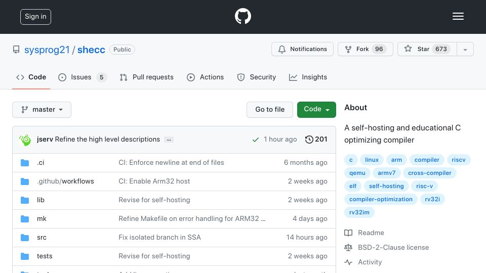Screen dimensions: 486x273
Task: Open the BSD-2-Clause license link
Action: click(393, 247)
